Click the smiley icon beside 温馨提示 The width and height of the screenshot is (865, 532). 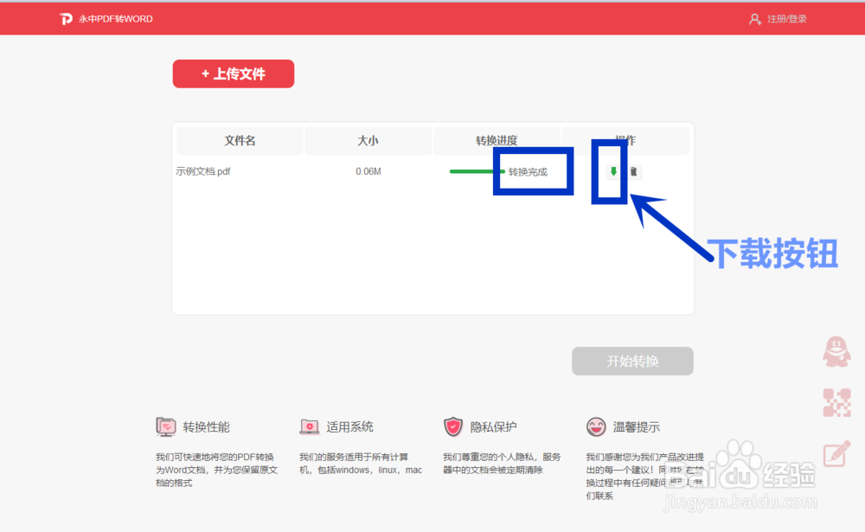tap(596, 426)
